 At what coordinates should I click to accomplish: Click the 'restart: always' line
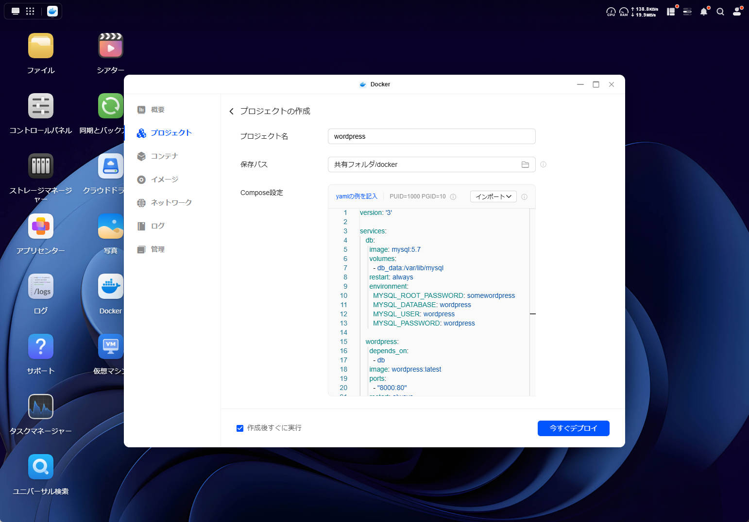(x=391, y=277)
